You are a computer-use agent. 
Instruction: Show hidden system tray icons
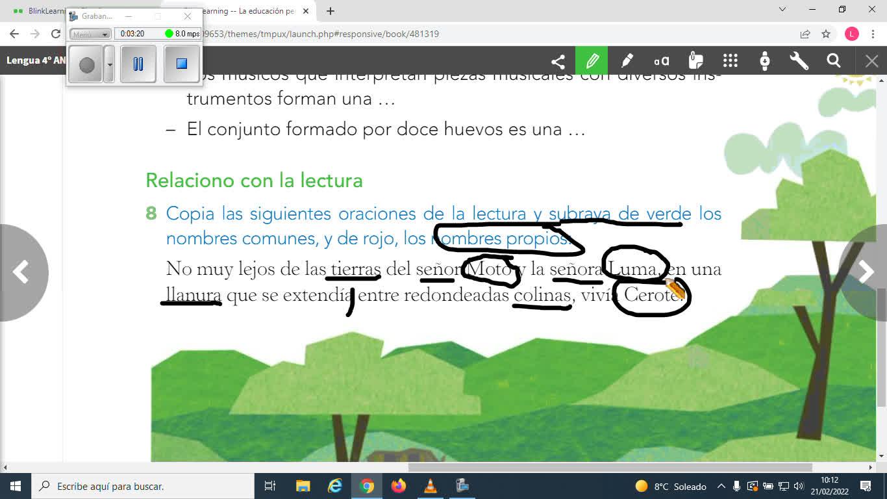tap(721, 486)
